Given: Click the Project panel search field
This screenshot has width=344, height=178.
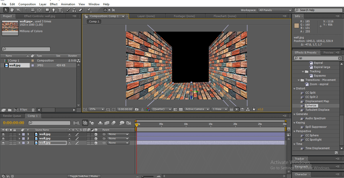Looking at the screenshot, I should [26, 49].
